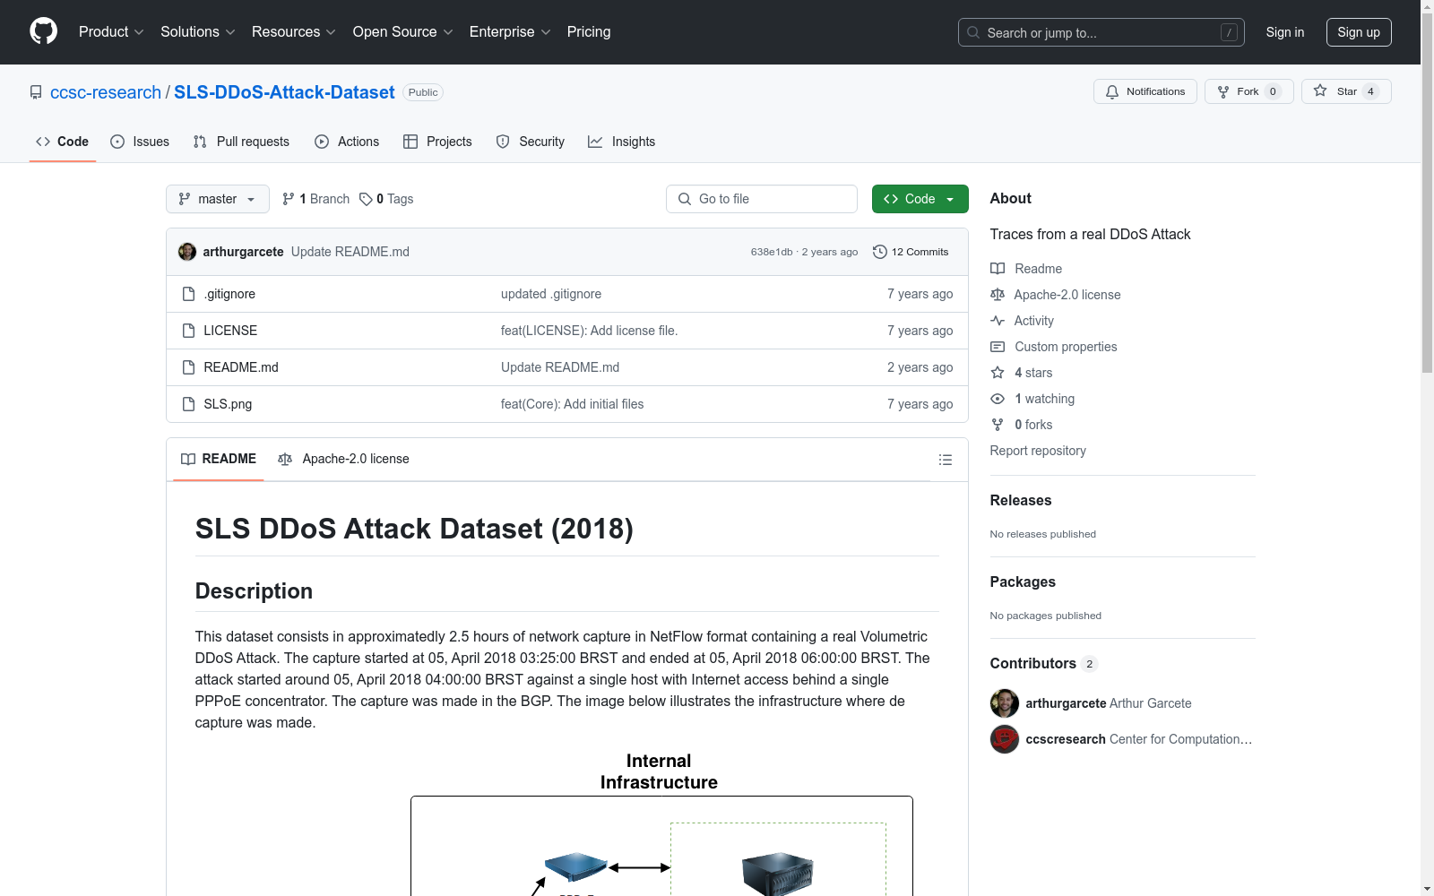Open the Packages heading link
The image size is (1434, 896).
point(1023,582)
